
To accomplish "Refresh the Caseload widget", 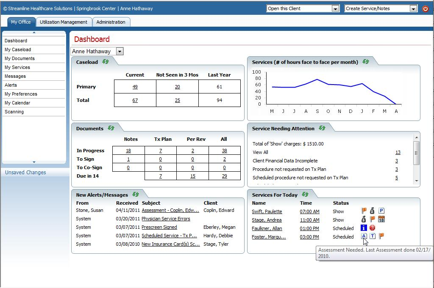I will pos(106,62).
